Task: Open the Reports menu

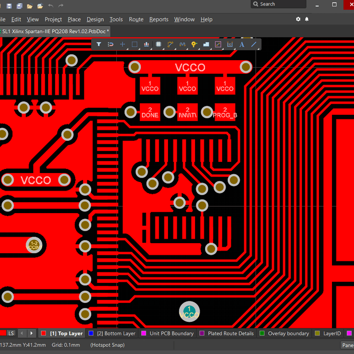Action: coord(159,20)
